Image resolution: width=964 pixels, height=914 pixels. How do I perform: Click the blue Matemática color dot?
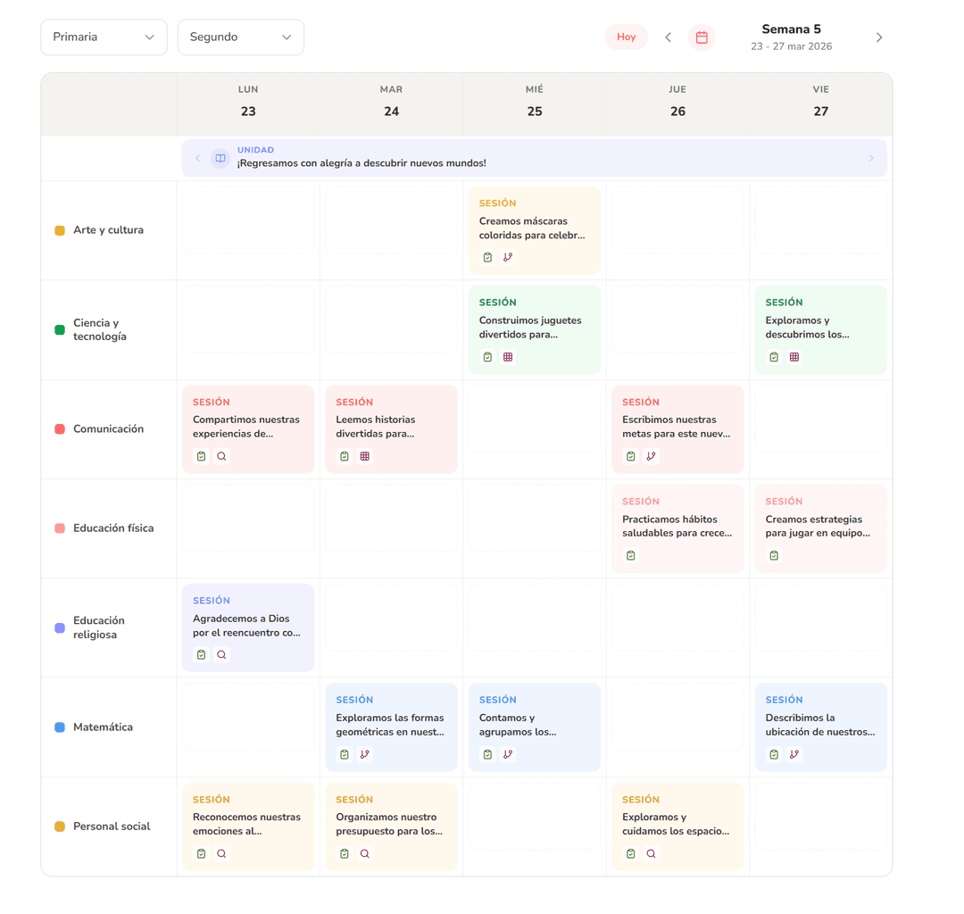coord(60,727)
